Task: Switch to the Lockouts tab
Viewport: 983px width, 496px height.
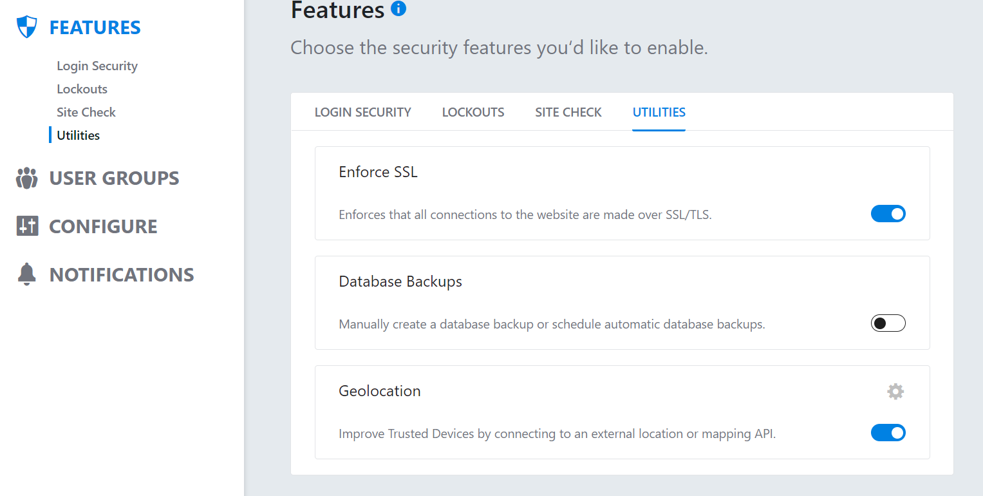Action: tap(473, 112)
